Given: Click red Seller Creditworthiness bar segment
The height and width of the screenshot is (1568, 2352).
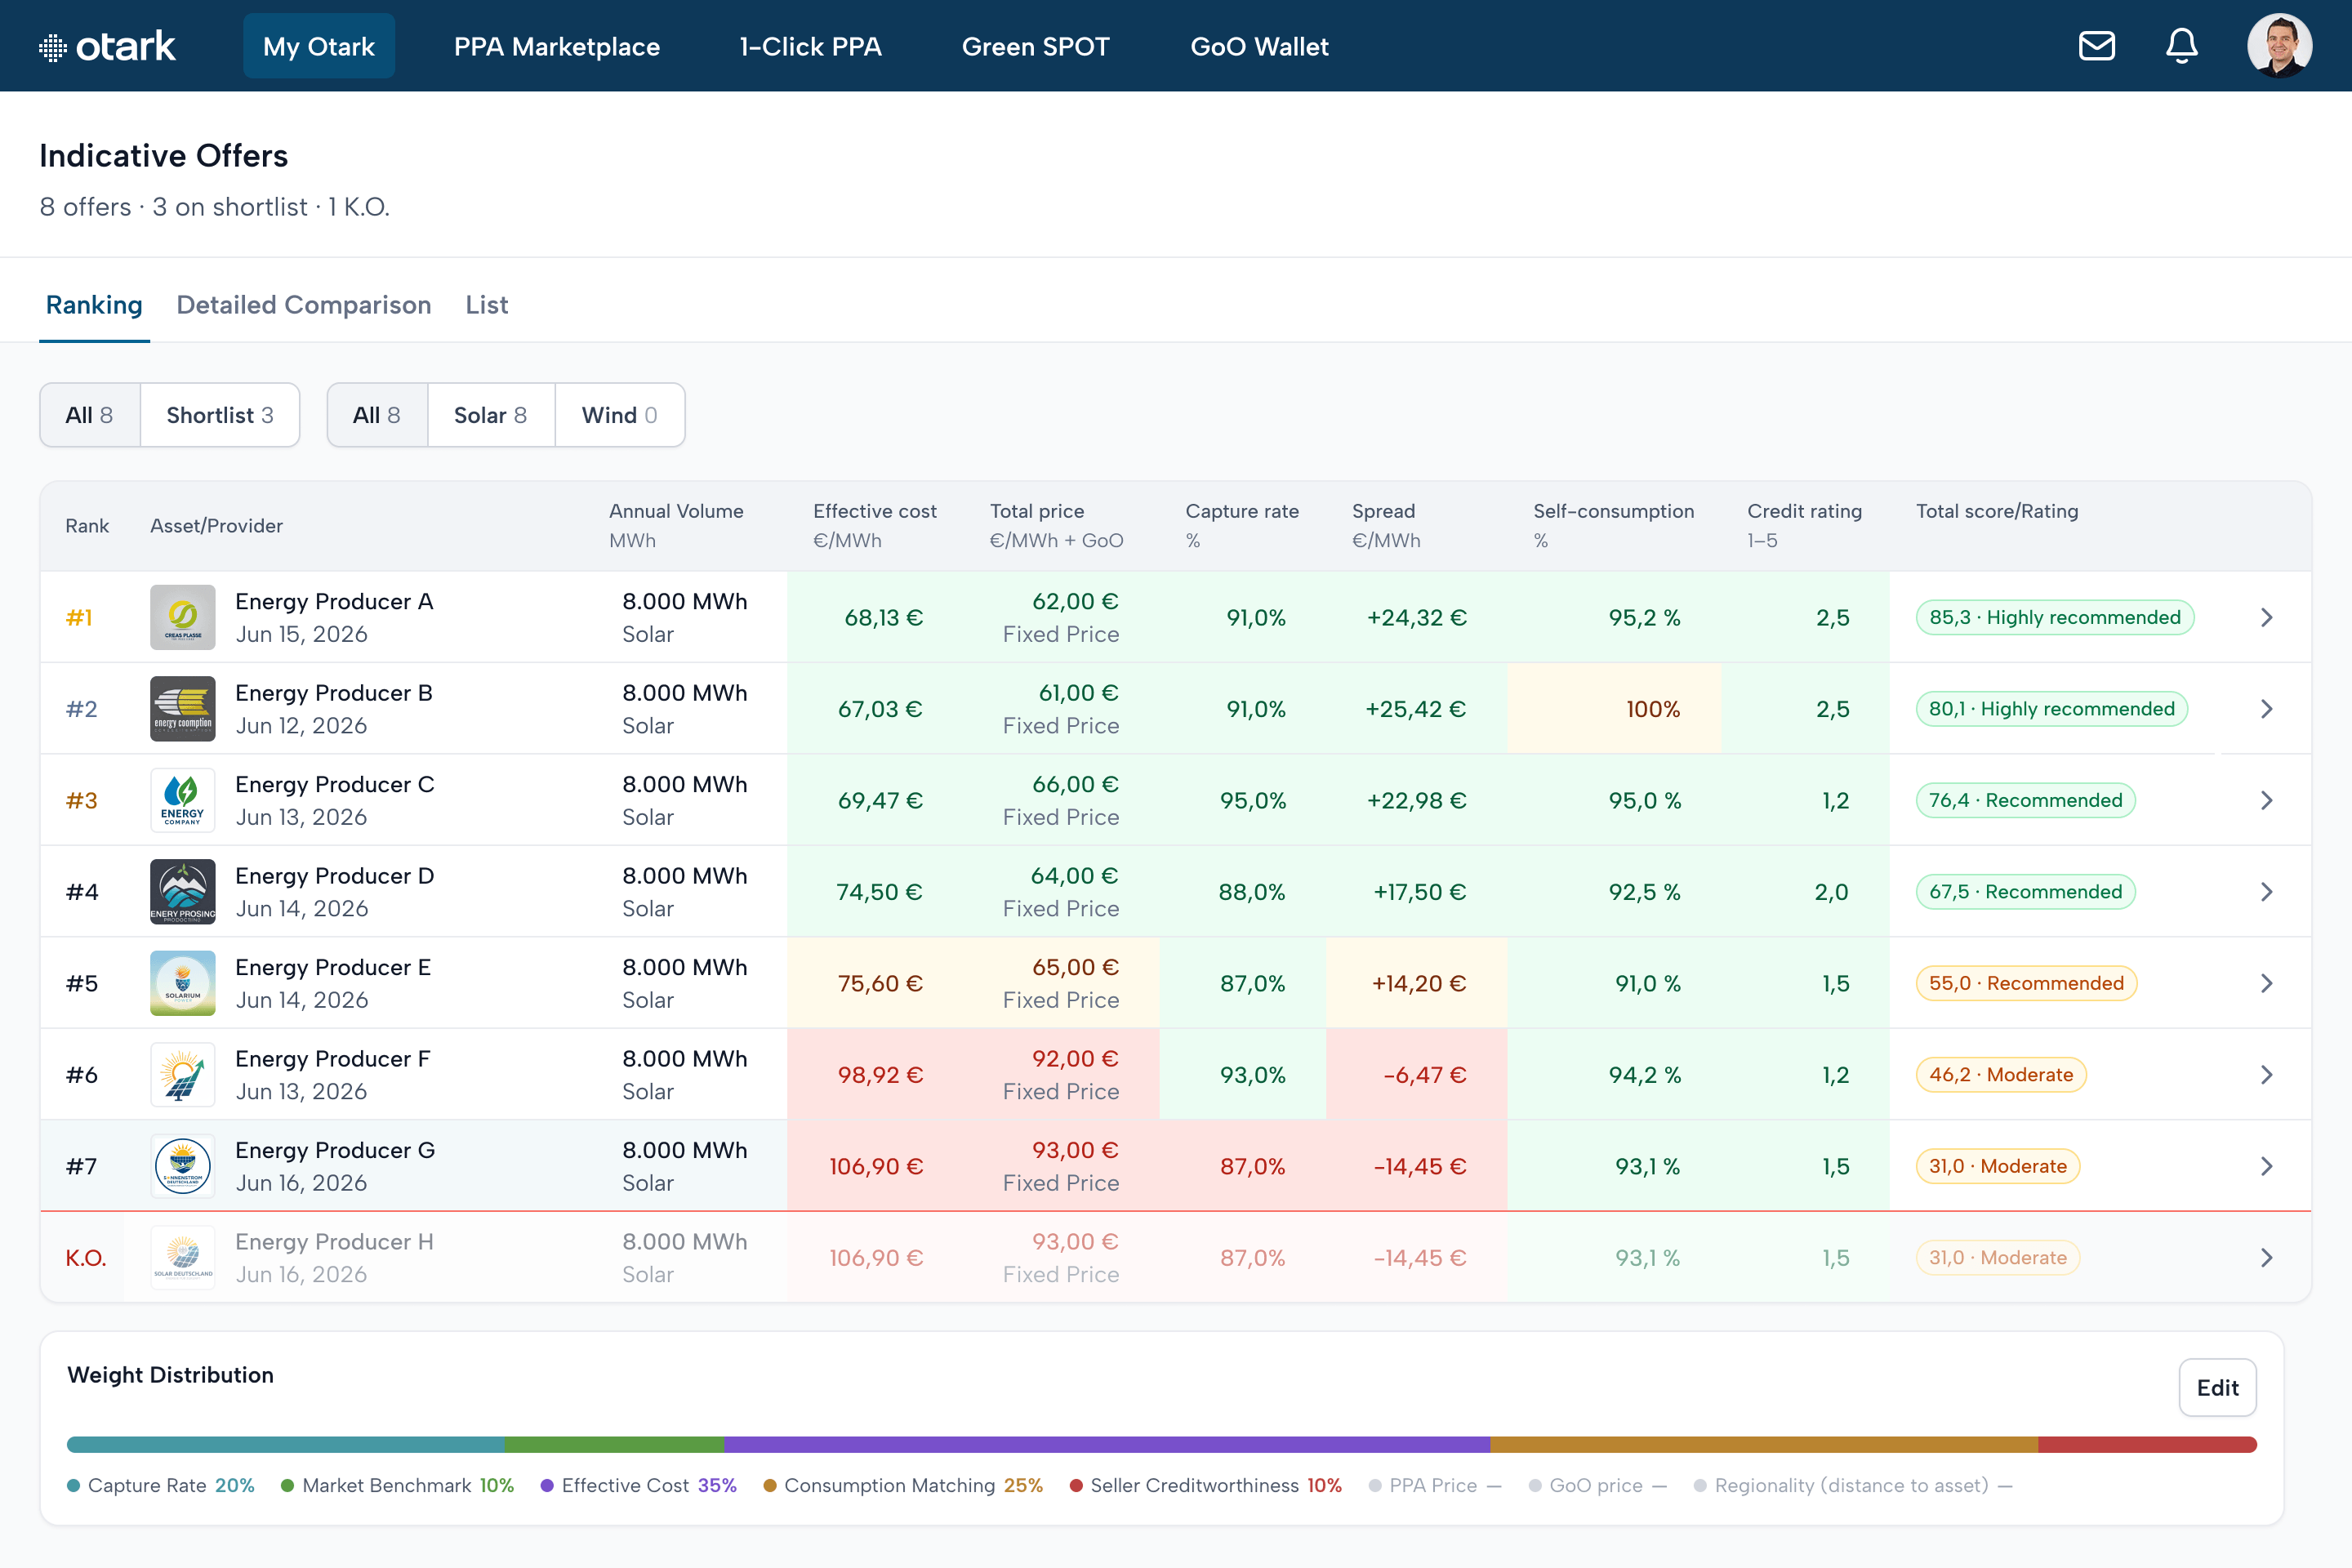Looking at the screenshot, I should pyautogui.click(x=2148, y=1444).
